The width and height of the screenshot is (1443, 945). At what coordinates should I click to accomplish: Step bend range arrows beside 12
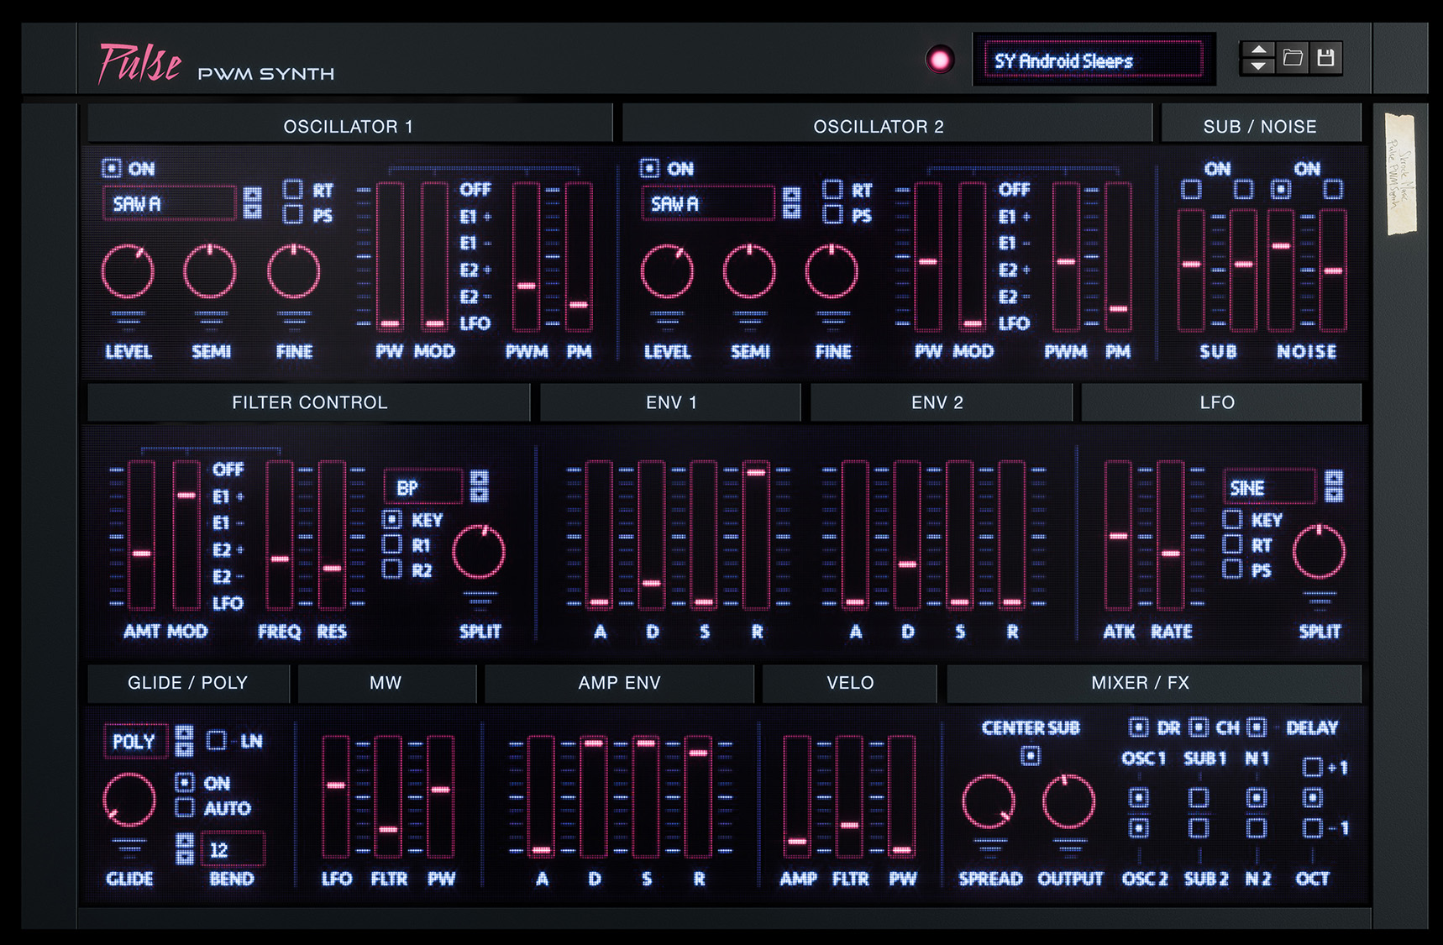(x=185, y=848)
